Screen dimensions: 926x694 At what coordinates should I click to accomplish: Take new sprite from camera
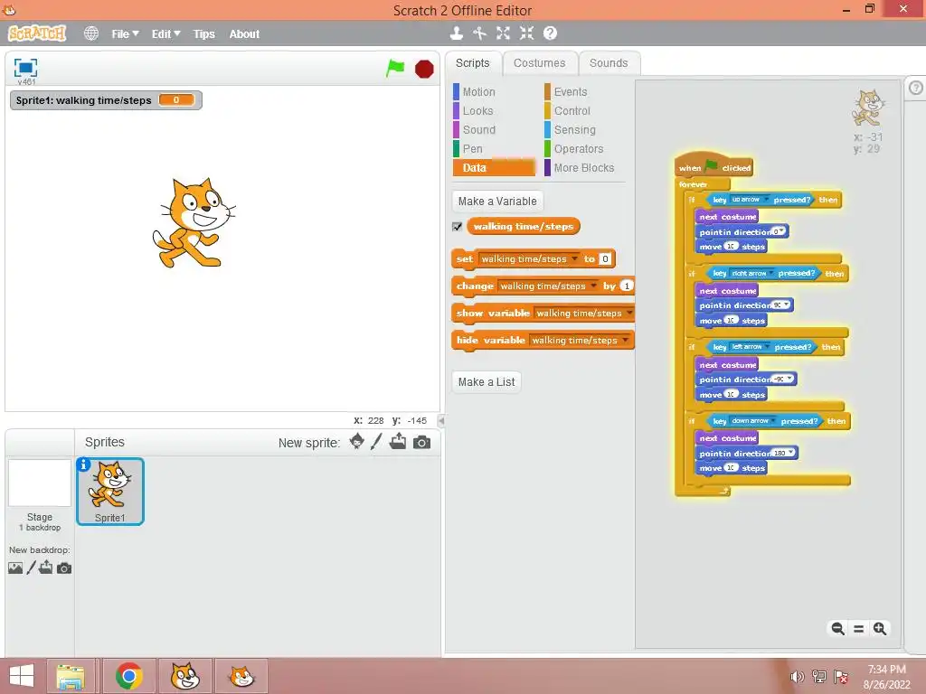coord(421,442)
